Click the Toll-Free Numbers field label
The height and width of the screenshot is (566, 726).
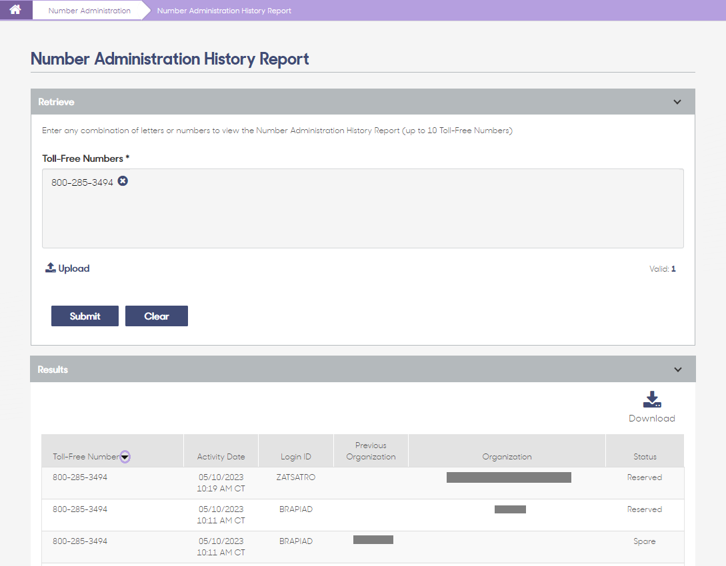pos(85,158)
